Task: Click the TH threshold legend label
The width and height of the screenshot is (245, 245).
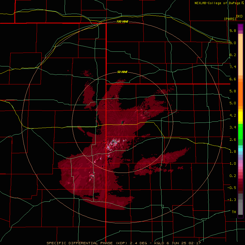Action: (x=234, y=212)
